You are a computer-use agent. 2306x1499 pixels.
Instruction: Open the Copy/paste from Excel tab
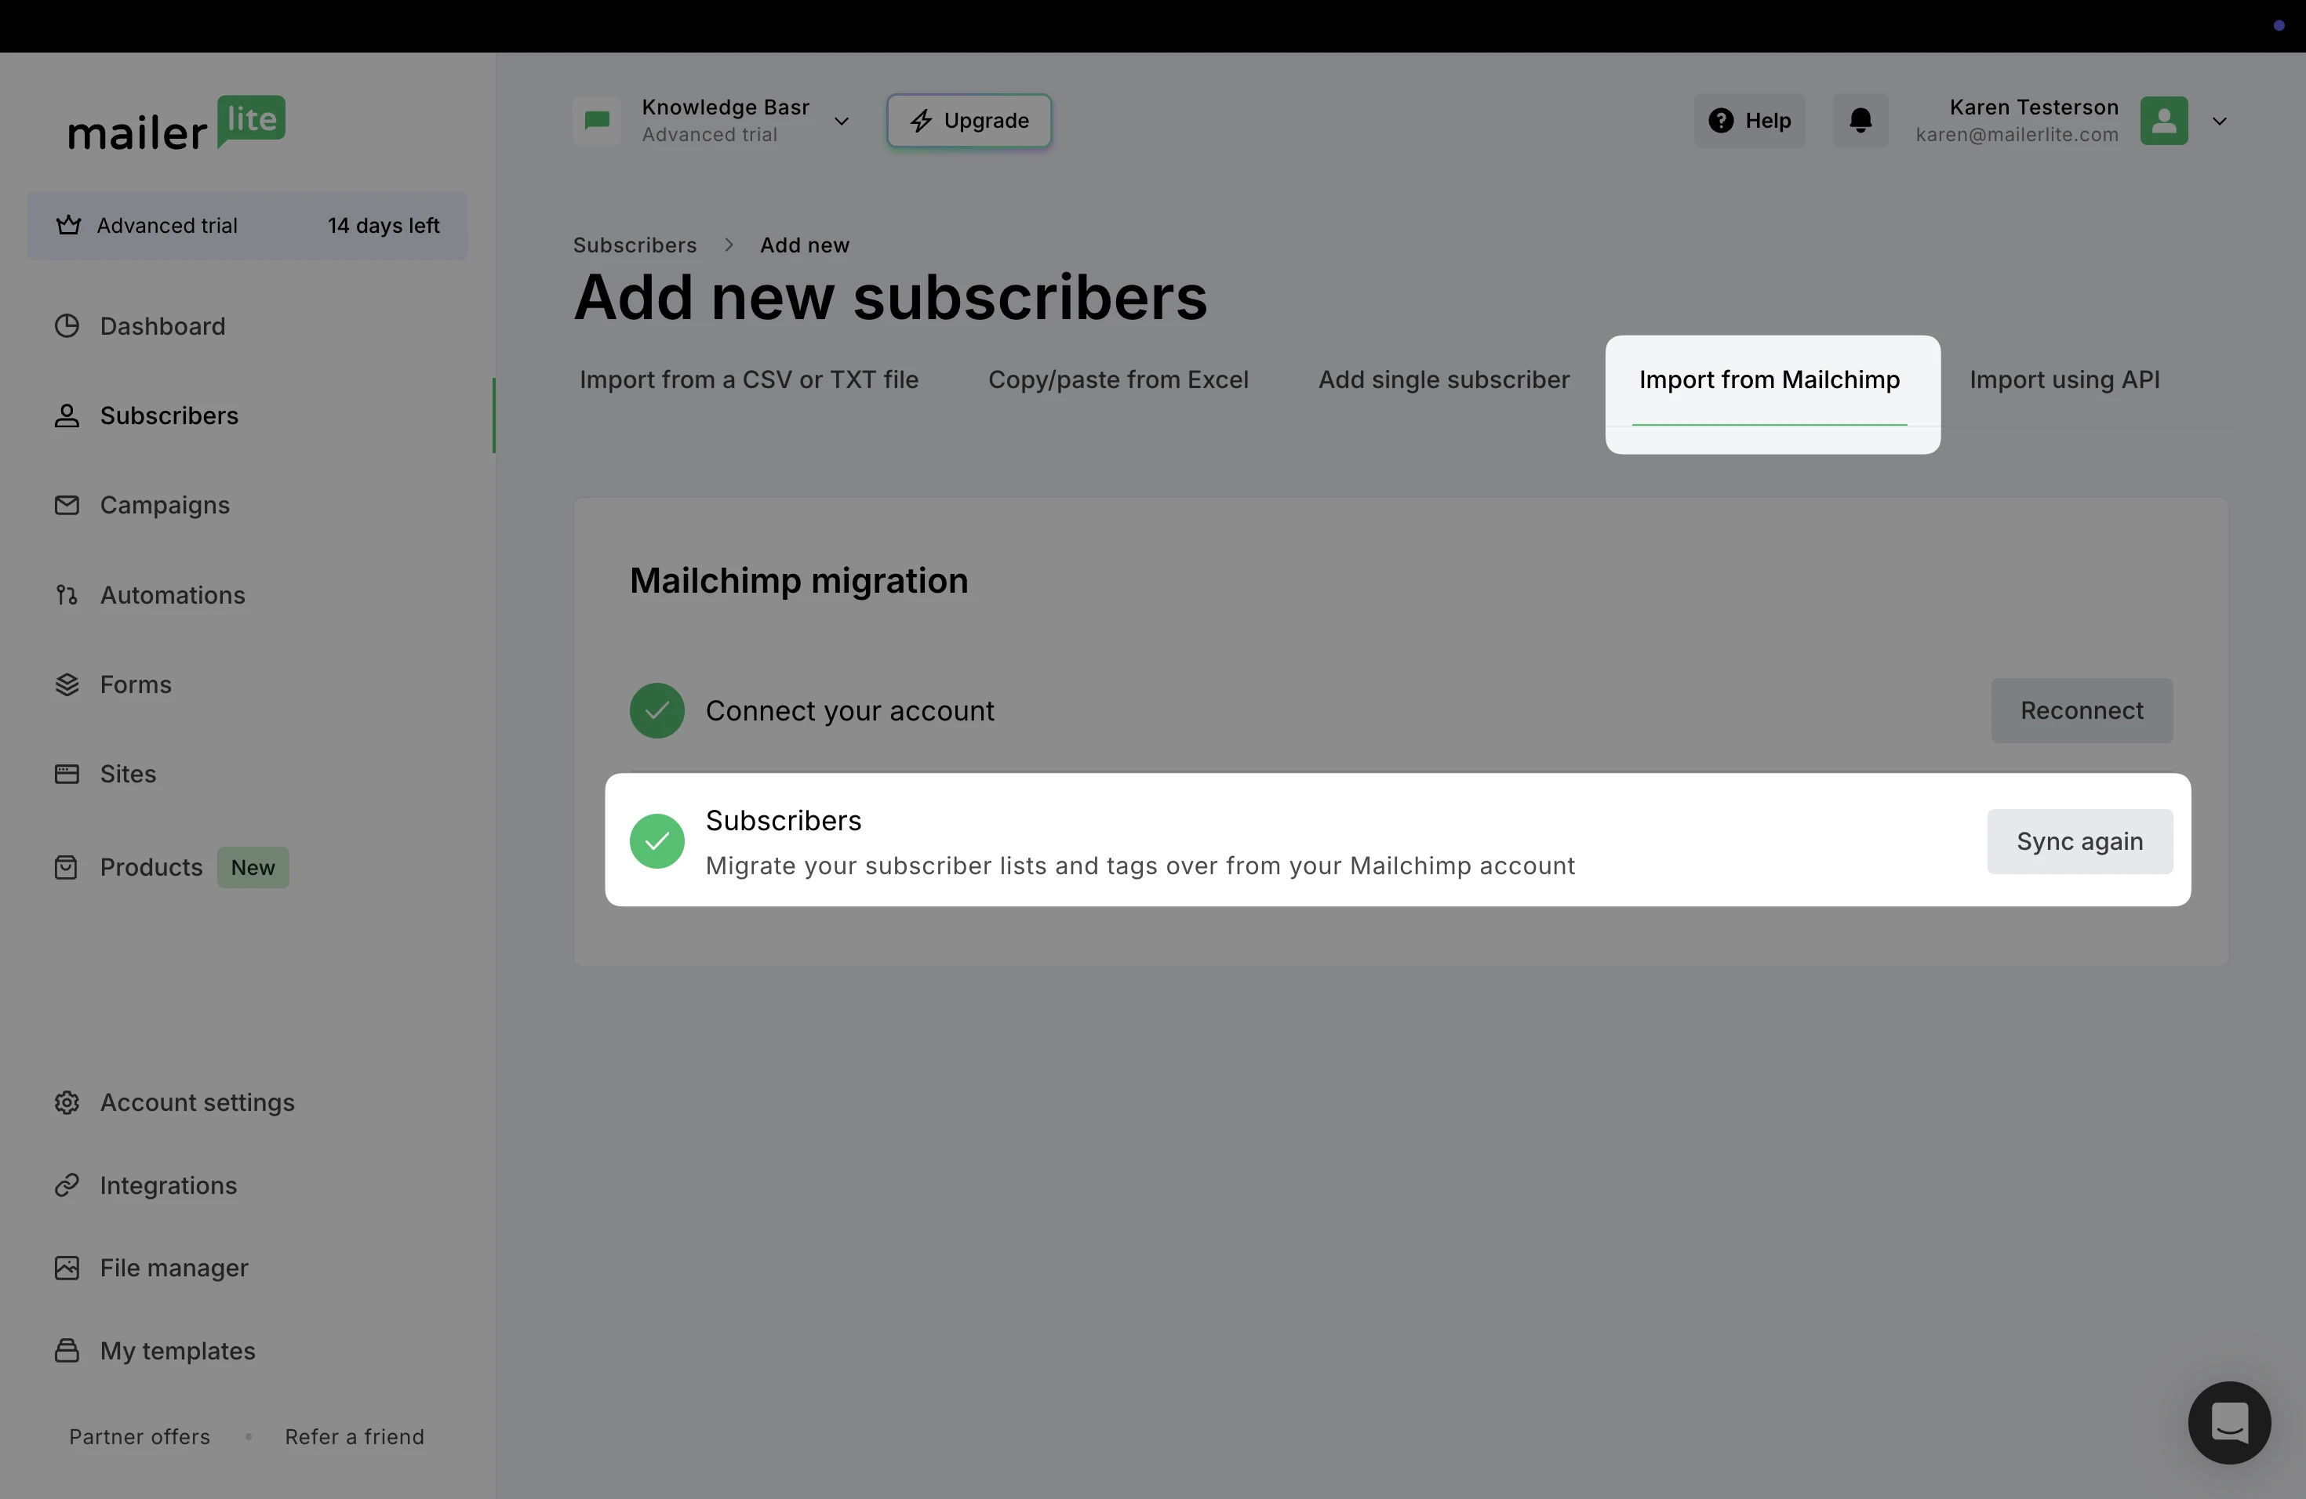click(x=1117, y=379)
